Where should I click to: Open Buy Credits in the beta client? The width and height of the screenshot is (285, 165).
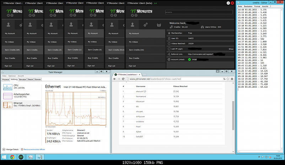point(145,58)
